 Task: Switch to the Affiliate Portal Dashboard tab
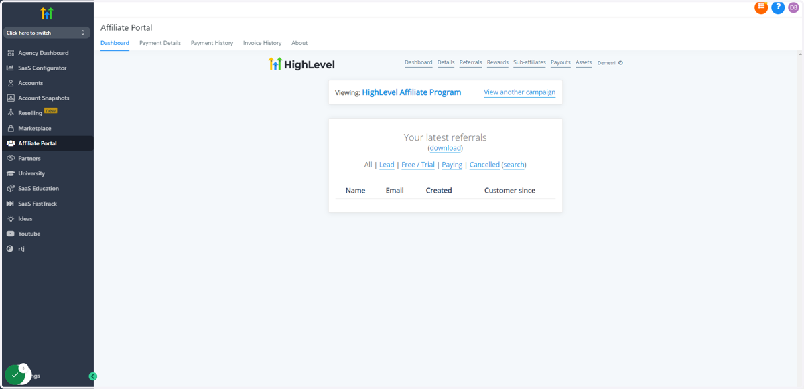click(115, 43)
